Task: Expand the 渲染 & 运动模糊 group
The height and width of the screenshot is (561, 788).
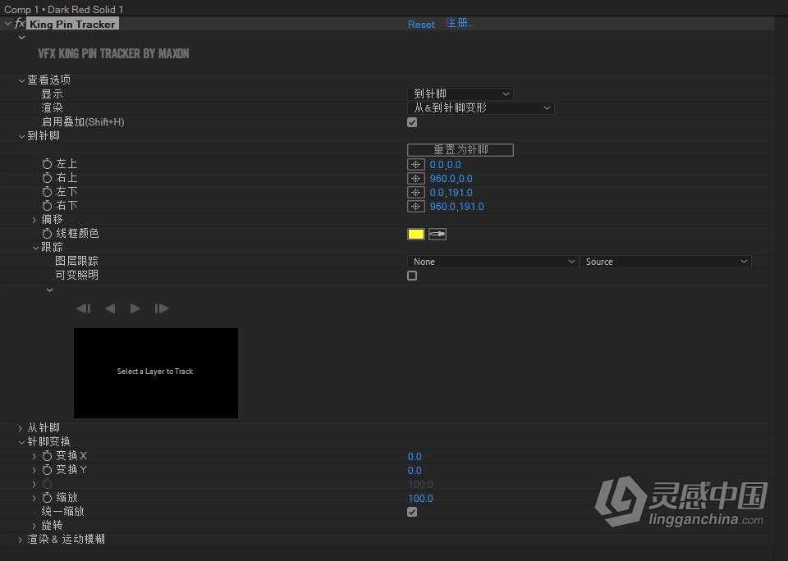Action: [20, 540]
